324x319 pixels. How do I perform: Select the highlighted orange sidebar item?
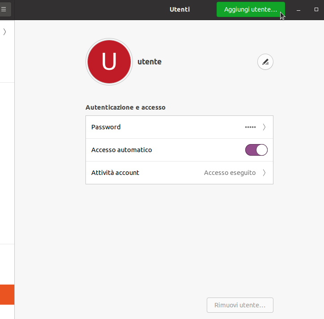pos(7,294)
